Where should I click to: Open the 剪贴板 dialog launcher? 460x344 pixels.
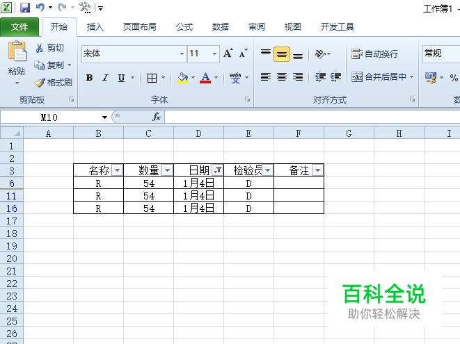point(71,99)
